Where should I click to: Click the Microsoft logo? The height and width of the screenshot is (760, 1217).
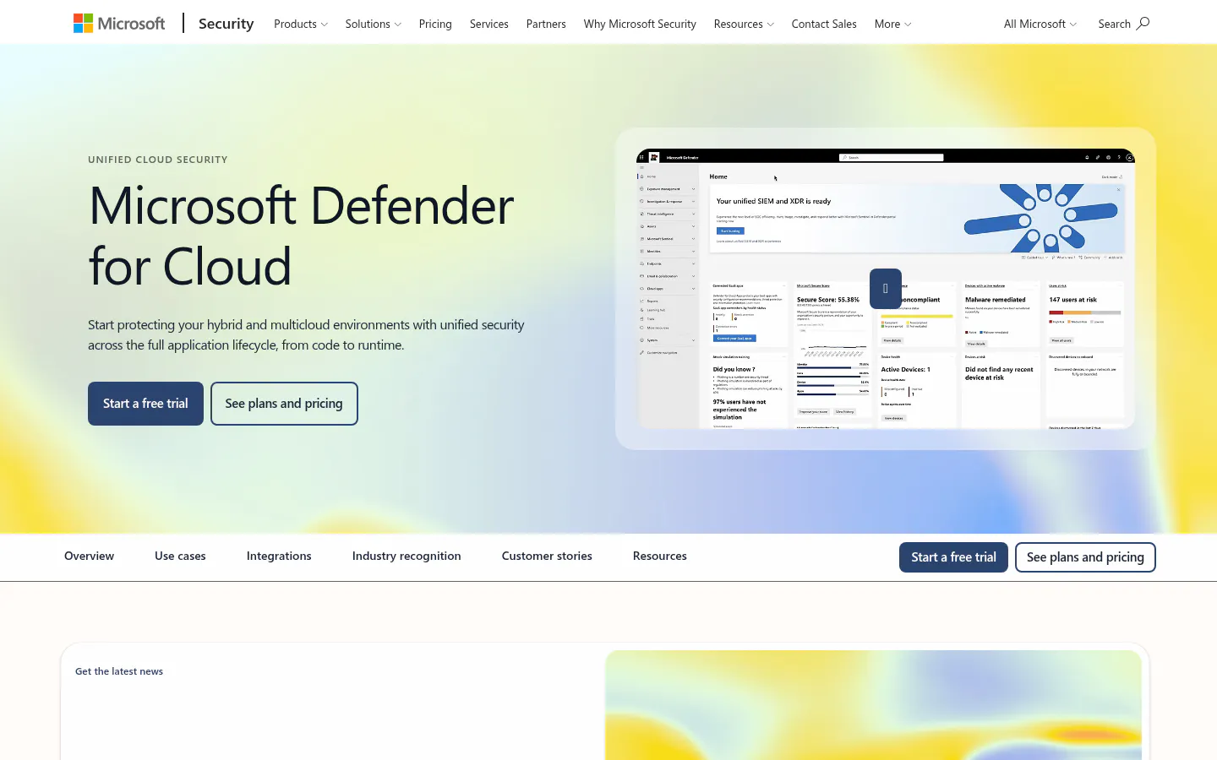pos(119,24)
